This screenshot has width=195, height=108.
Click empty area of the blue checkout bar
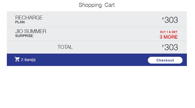(90, 60)
